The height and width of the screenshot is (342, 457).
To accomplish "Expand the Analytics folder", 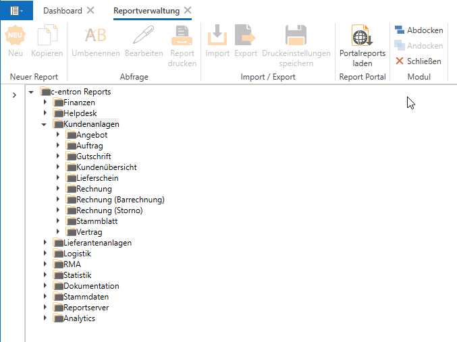I will (45, 318).
